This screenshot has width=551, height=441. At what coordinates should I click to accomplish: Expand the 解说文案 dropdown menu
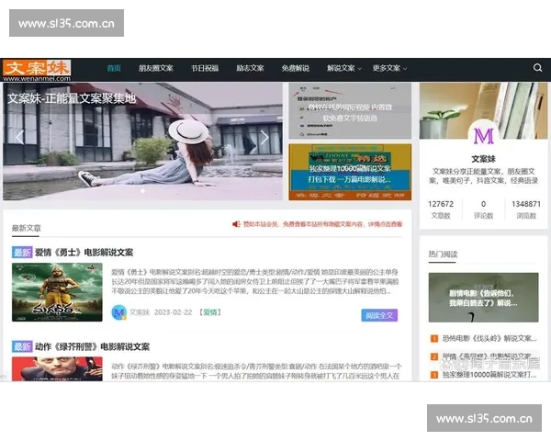(344, 68)
